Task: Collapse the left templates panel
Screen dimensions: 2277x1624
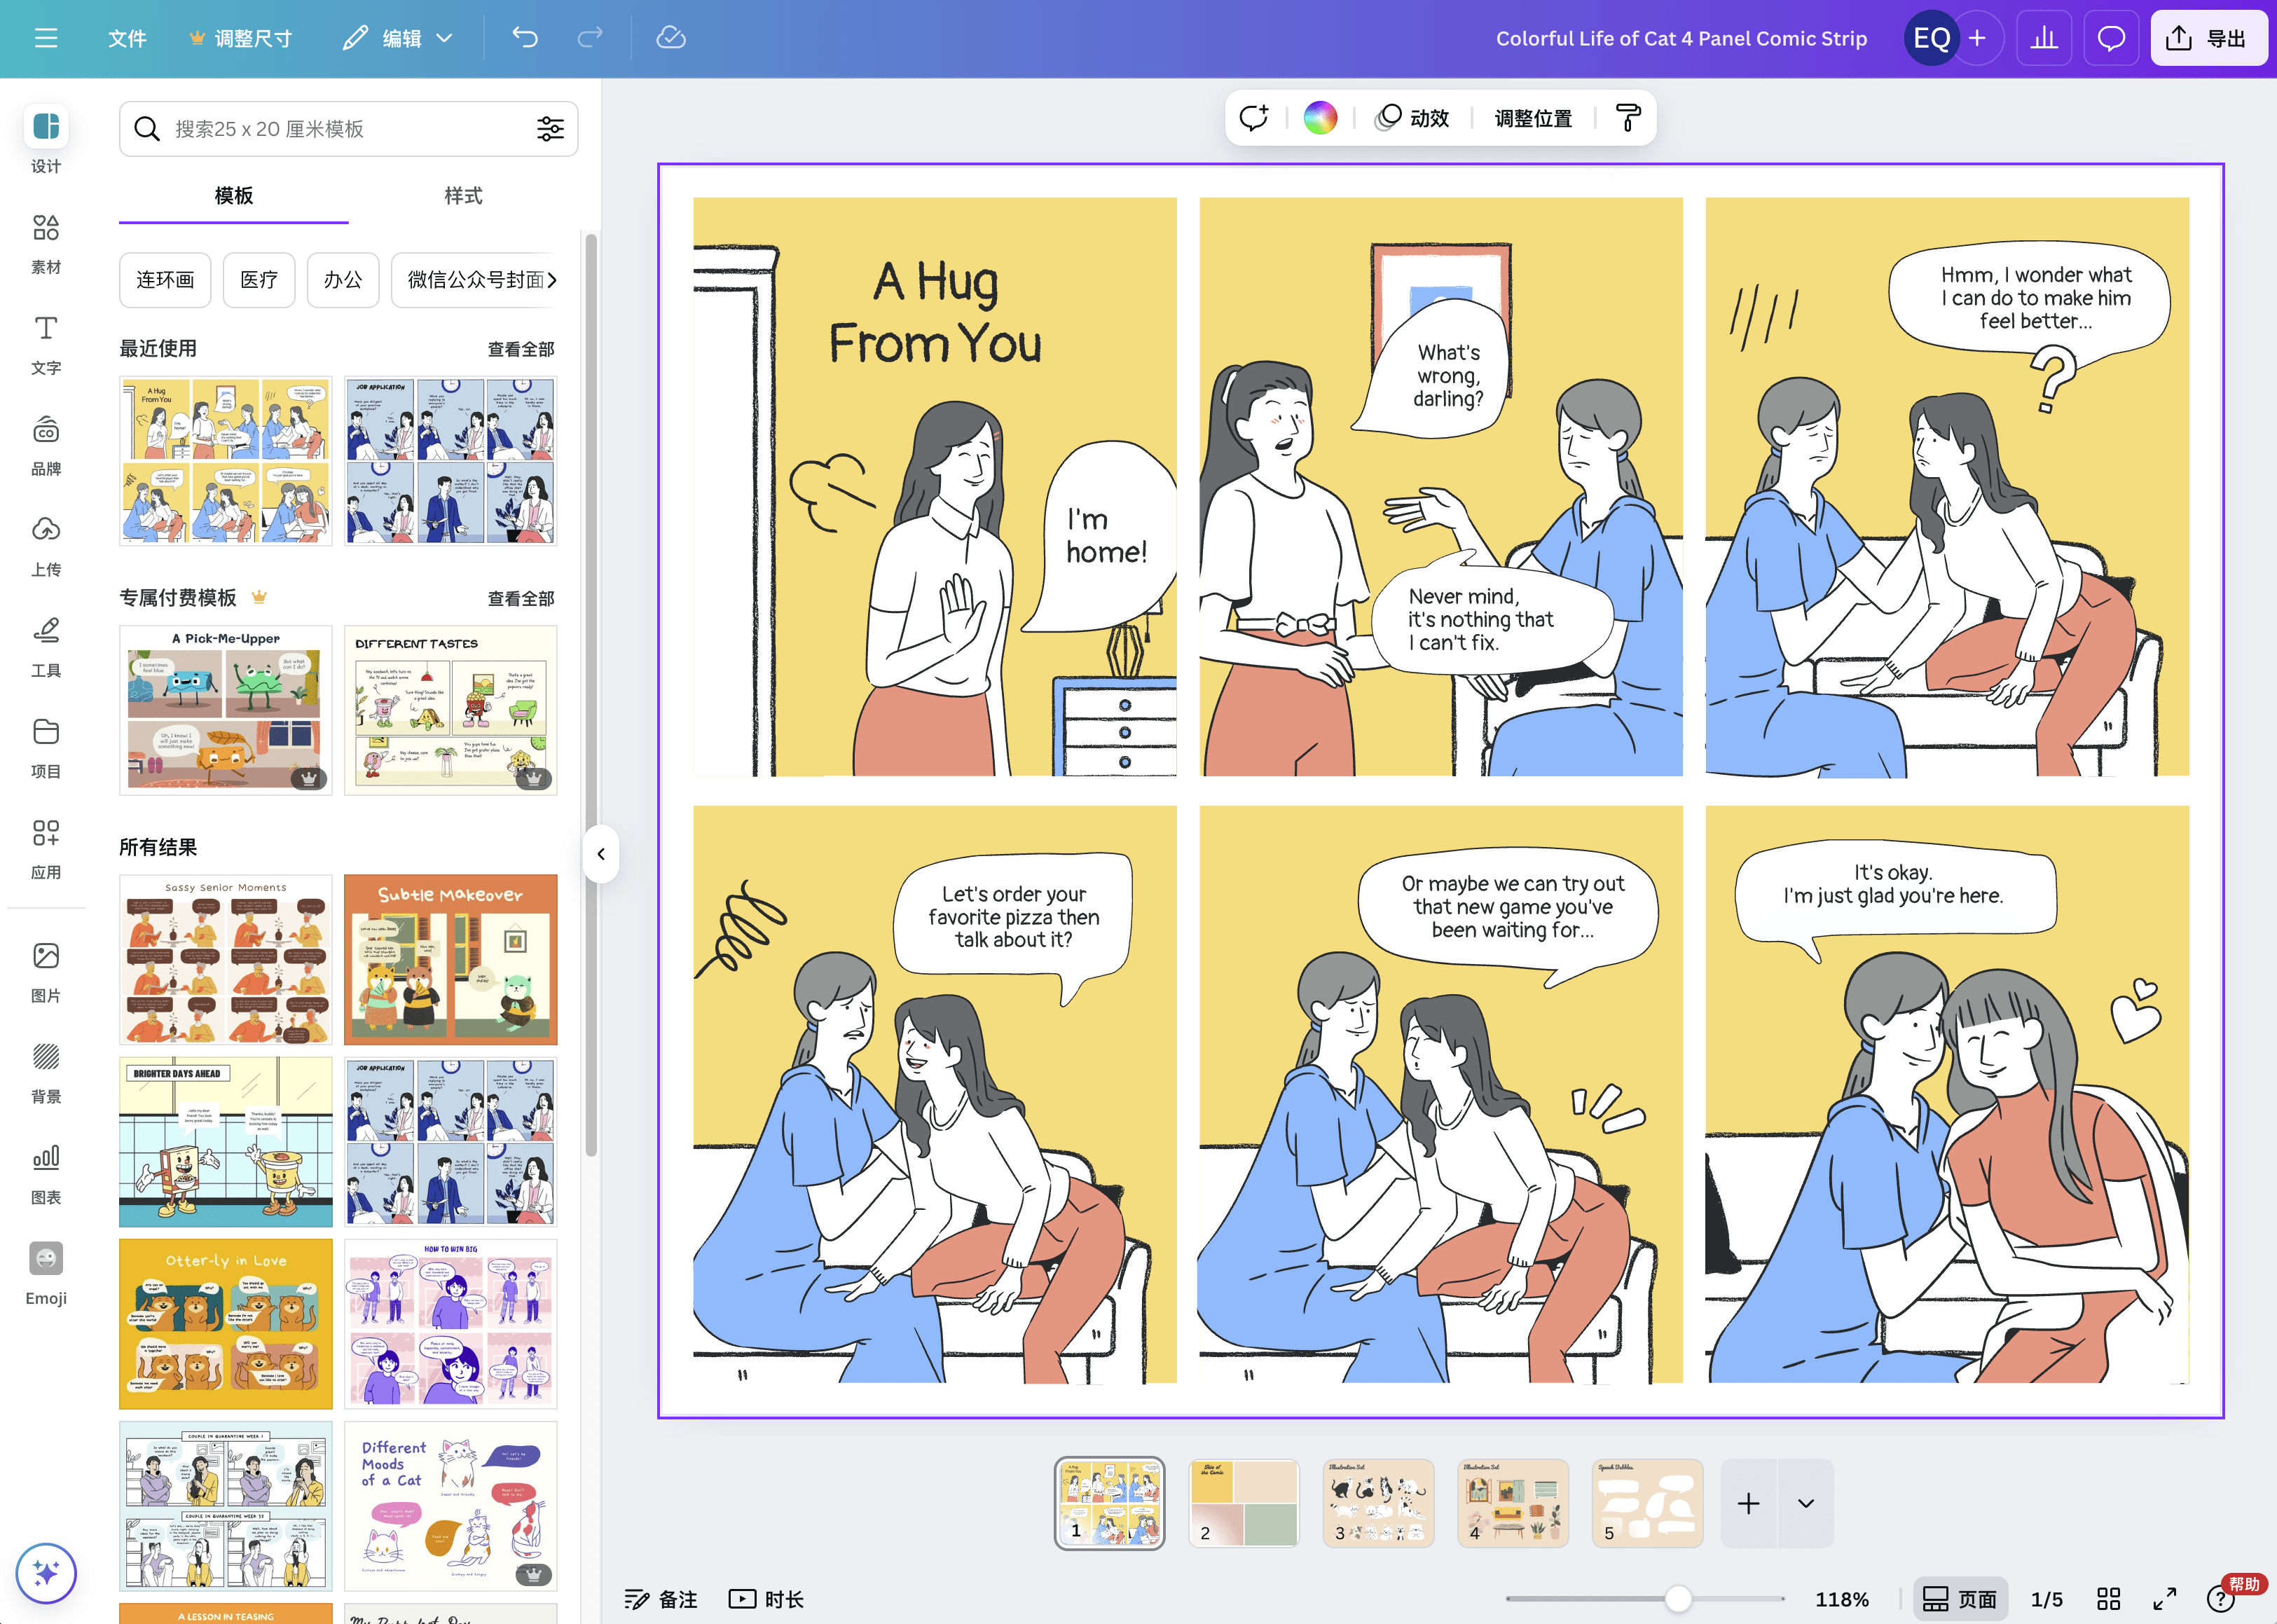Action: [x=602, y=853]
